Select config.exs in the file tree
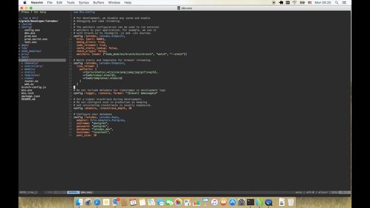 coord(32,30)
